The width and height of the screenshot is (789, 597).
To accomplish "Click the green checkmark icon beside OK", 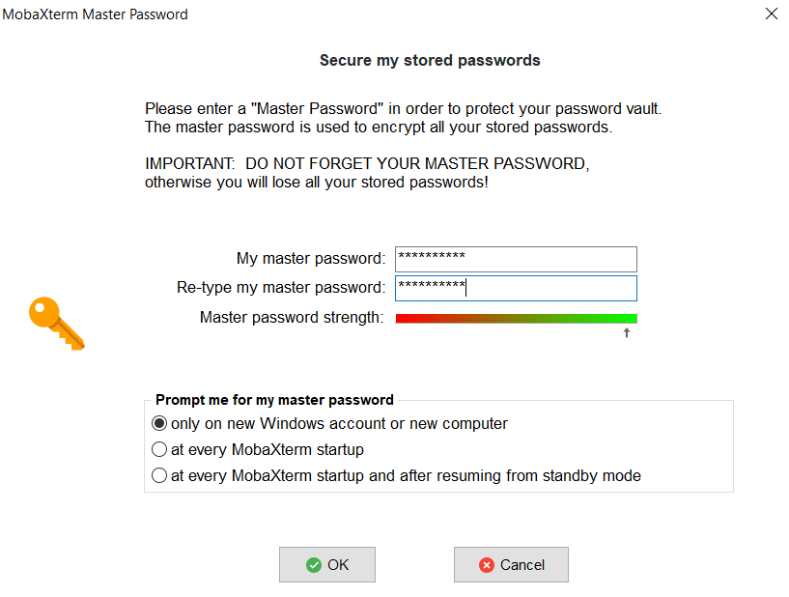I will click(x=313, y=565).
